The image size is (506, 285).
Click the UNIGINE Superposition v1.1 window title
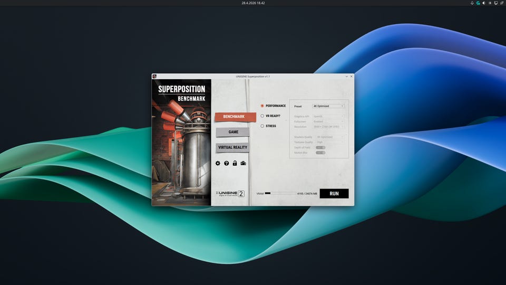252,77
